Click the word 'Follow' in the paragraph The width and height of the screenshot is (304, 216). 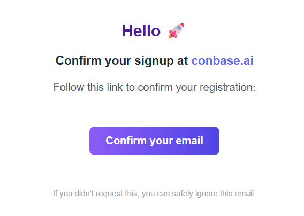pos(69,87)
